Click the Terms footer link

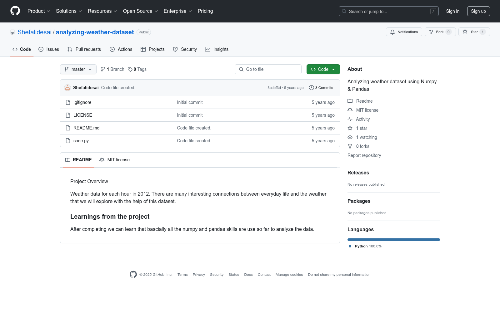point(182,275)
